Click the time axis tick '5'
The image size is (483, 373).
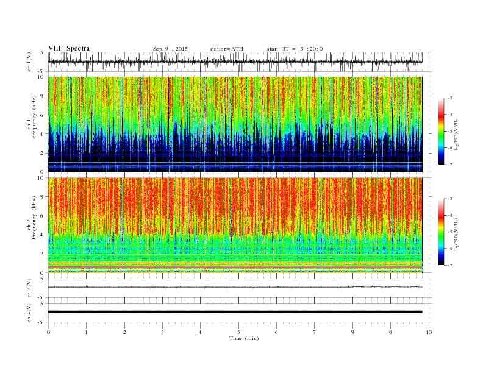pyautogui.click(x=238, y=332)
